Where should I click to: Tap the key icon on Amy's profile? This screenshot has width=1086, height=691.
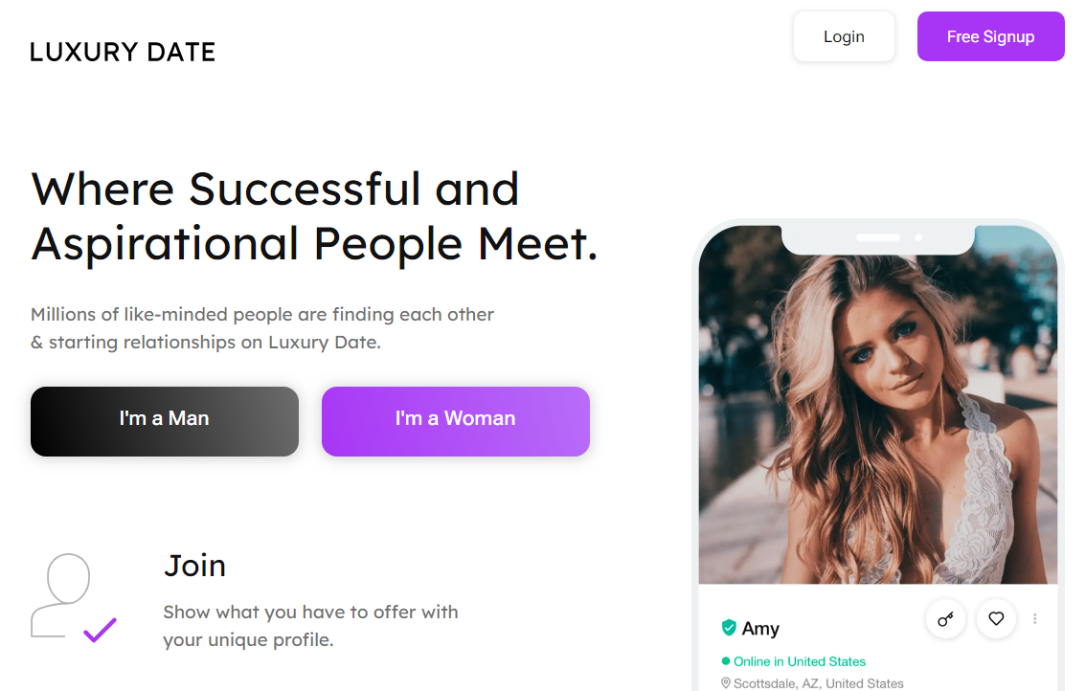pos(945,619)
